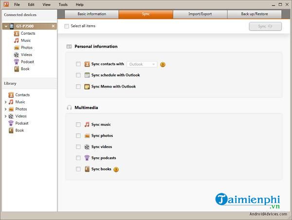Click the Contacts icon in Library
292x220 pixels.
pyautogui.click(x=11, y=95)
